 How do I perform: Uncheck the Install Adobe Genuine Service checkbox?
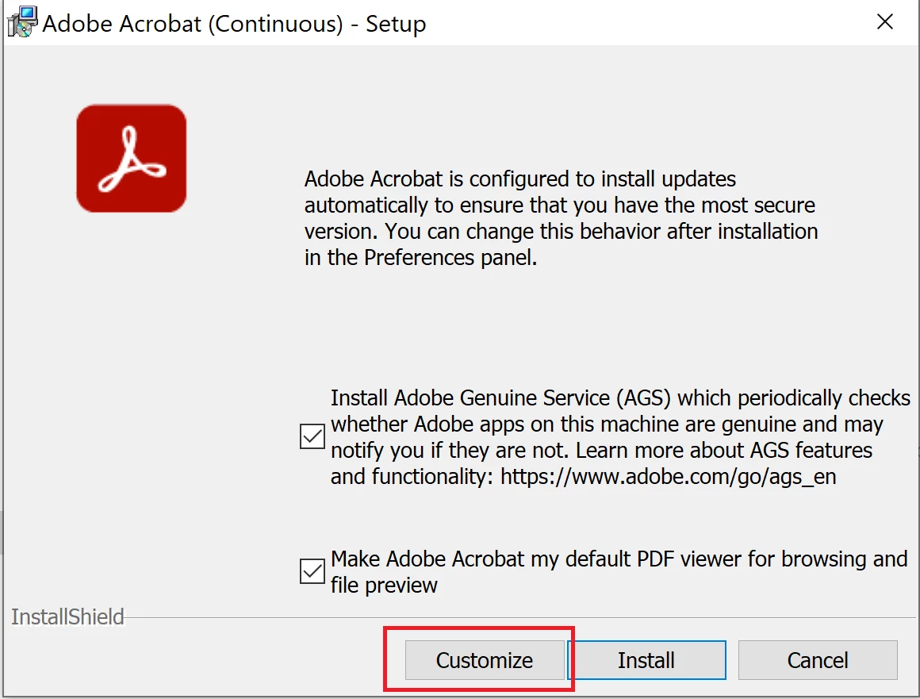tap(312, 436)
